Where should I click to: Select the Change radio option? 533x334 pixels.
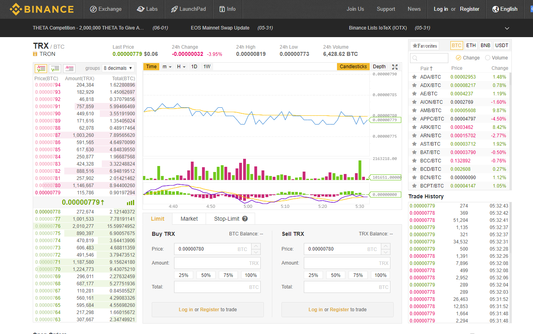click(x=458, y=58)
